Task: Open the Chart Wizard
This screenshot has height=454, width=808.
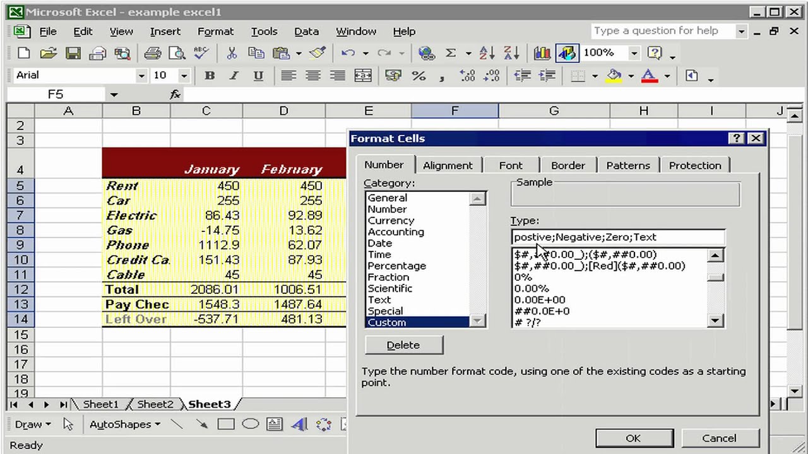Action: click(x=542, y=54)
